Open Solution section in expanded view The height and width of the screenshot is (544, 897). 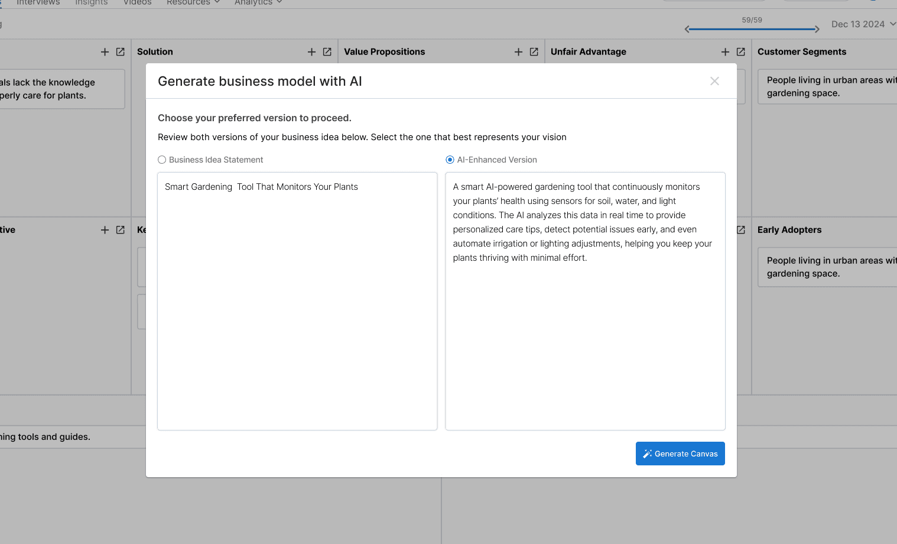pos(327,52)
